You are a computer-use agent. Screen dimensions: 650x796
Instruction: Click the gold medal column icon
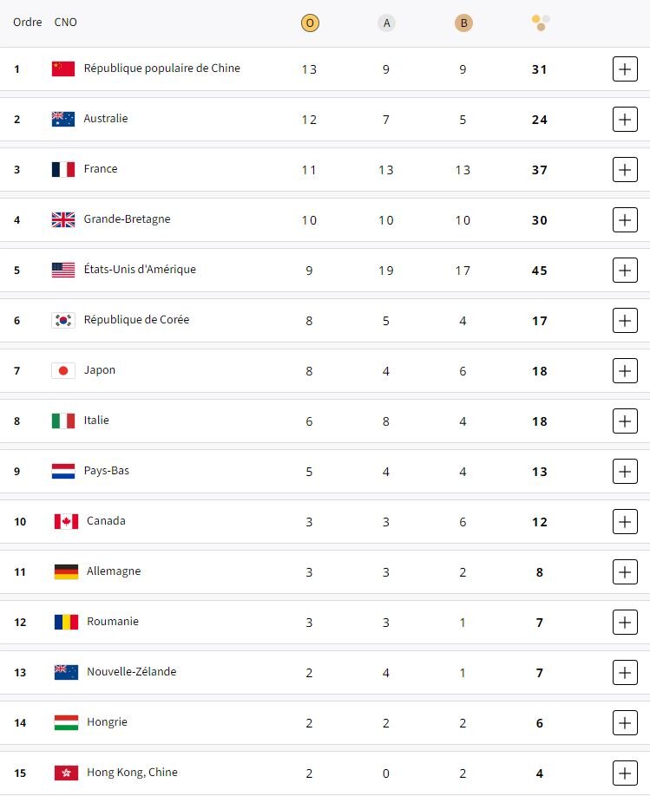(310, 23)
